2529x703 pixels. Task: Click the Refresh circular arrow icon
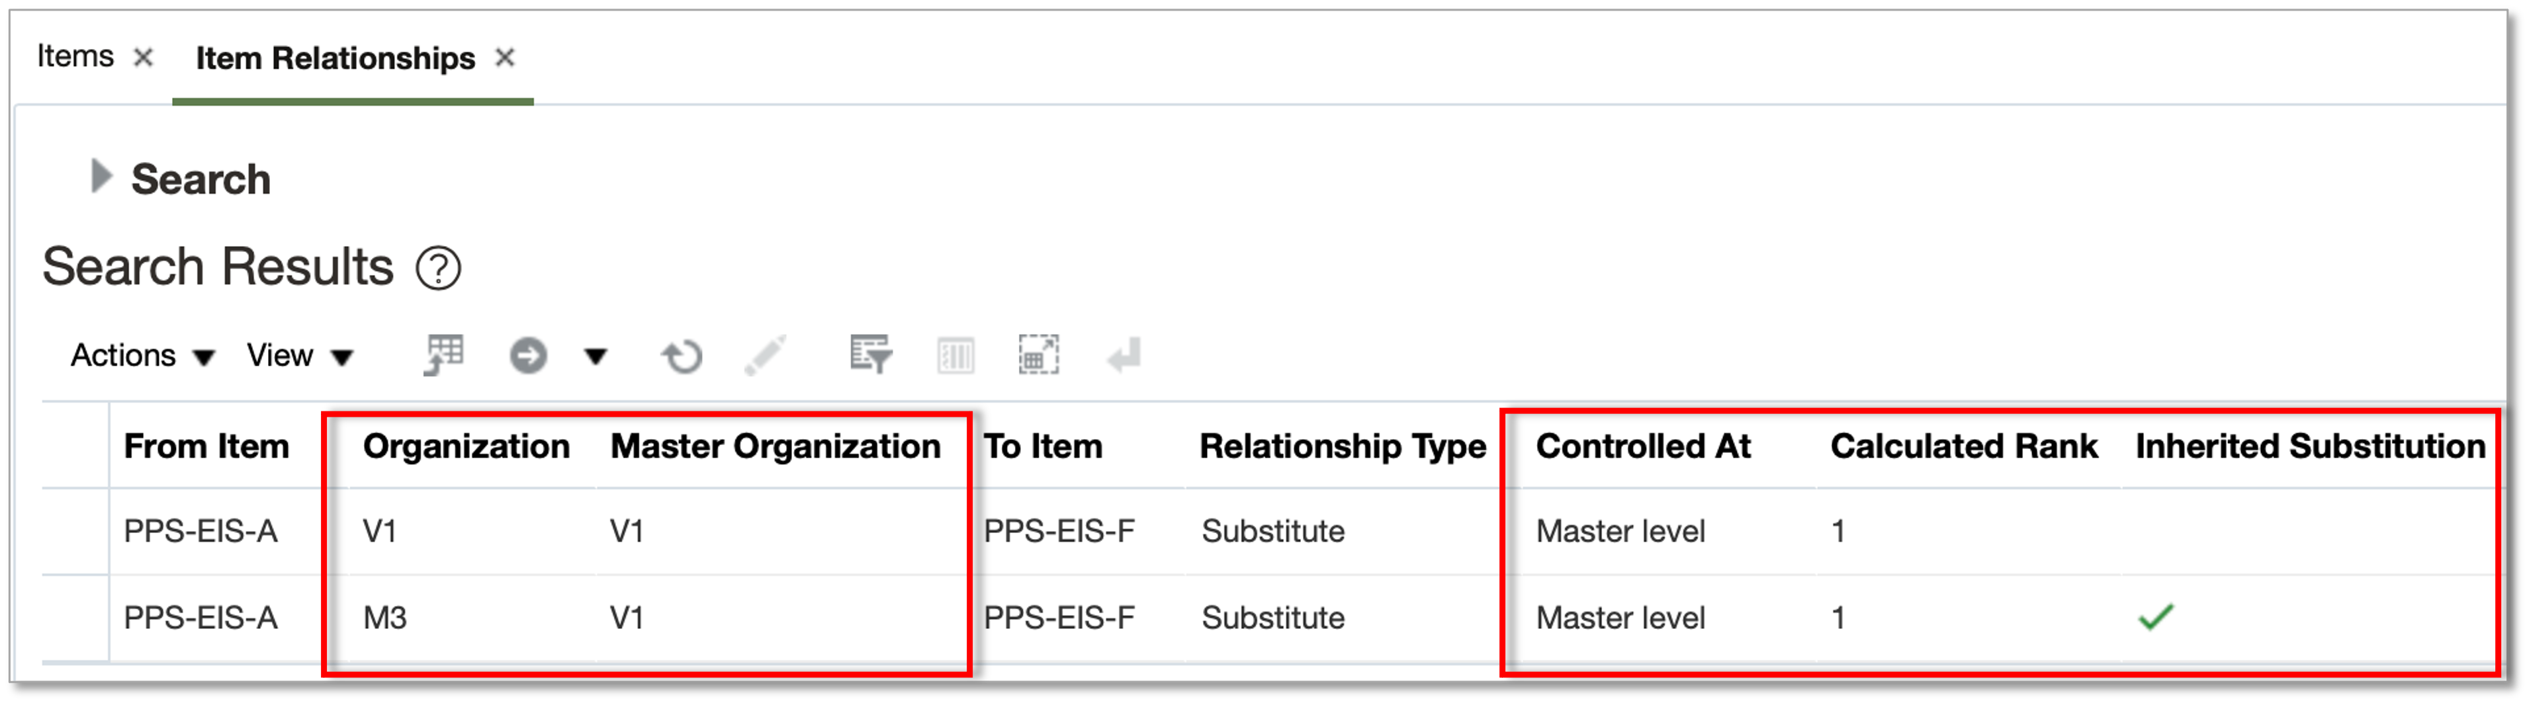(x=682, y=356)
